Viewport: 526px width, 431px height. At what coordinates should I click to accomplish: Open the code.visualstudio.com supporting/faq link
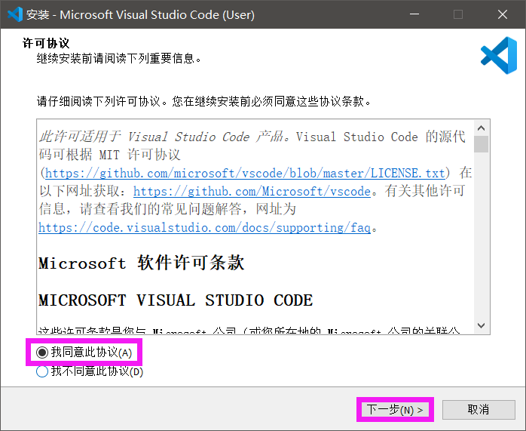204,227
